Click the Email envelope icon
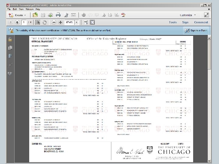Image resolution: width=219 pixels, height=164 pixels. (x=73, y=15)
